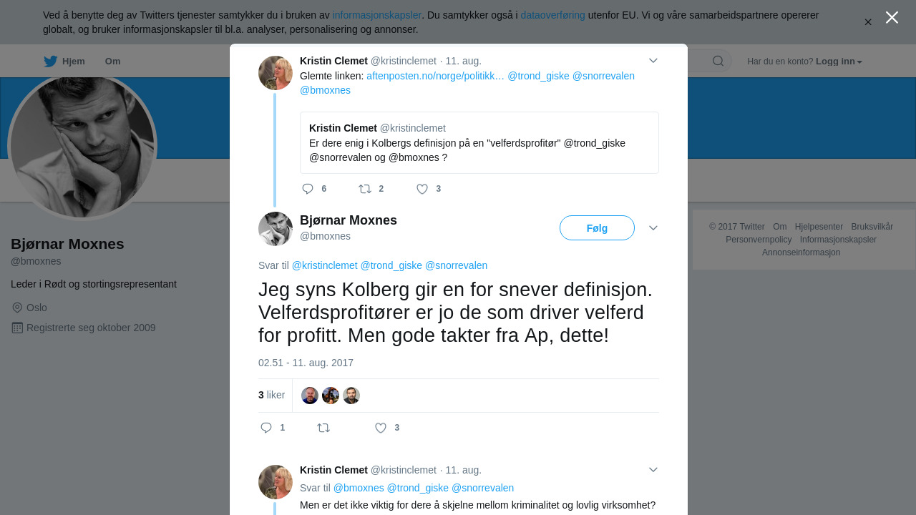
Task: Reply to Kristin Clemet's first tweet
Action: [308, 189]
